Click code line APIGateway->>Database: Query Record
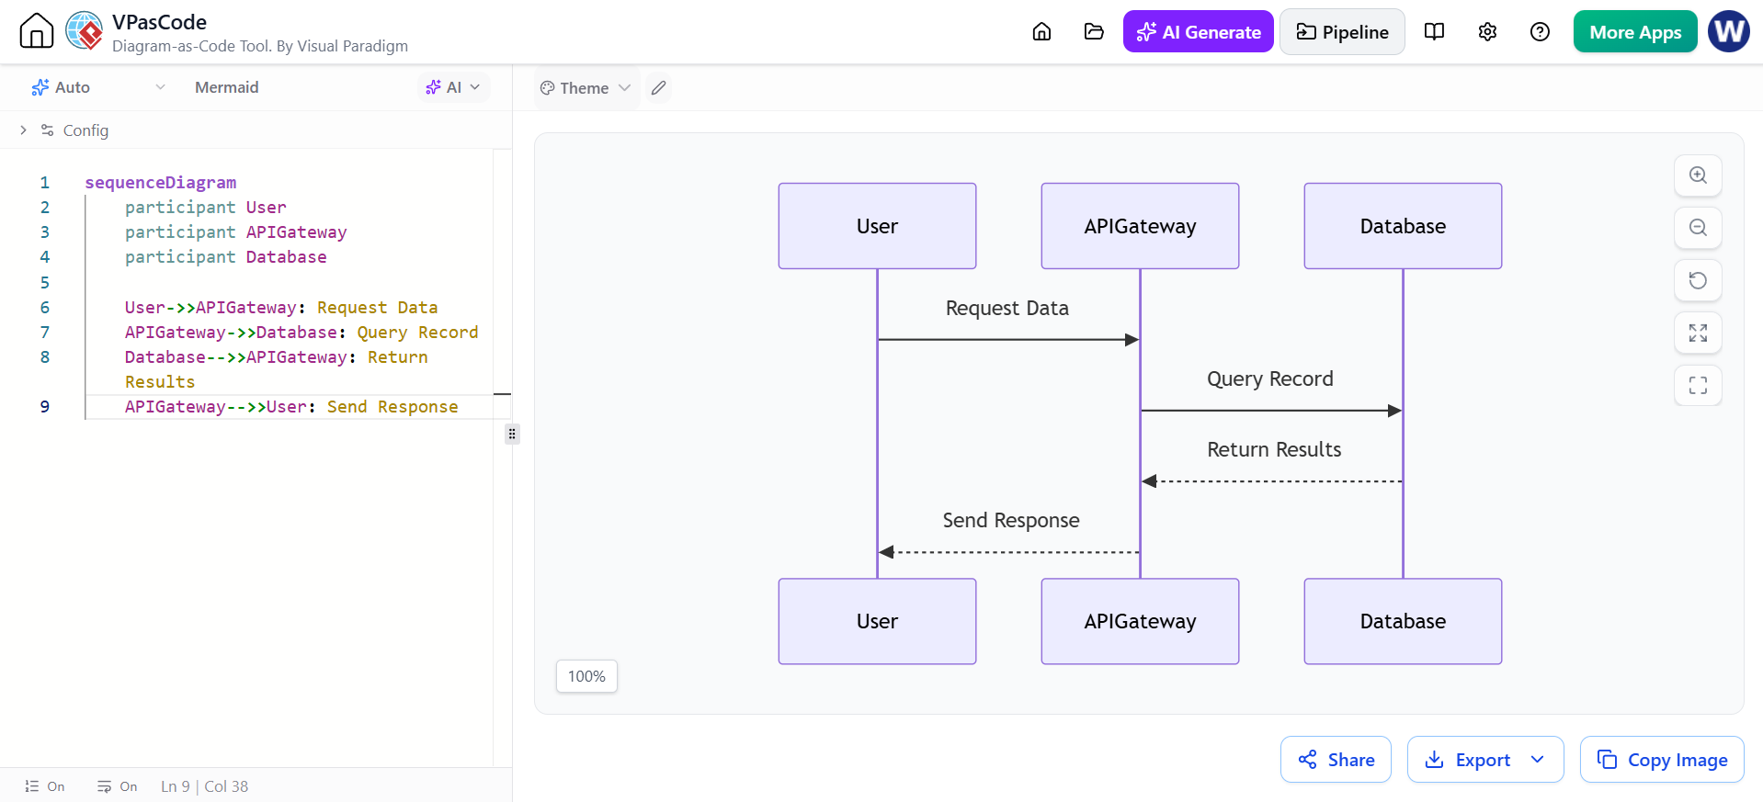 301,333
